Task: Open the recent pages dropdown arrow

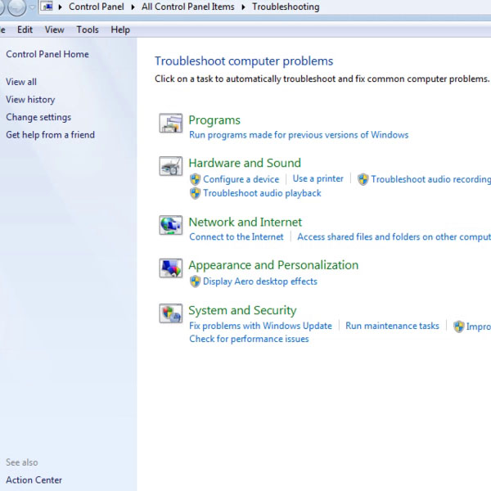Action: point(32,7)
